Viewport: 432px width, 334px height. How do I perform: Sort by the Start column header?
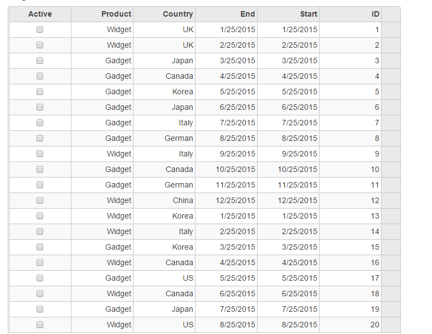(x=289, y=14)
